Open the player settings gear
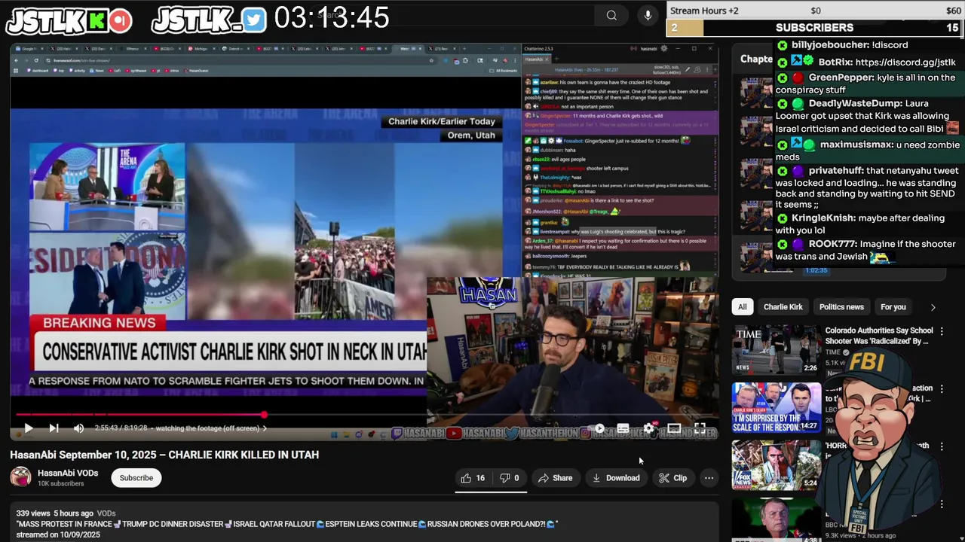The width and height of the screenshot is (965, 542). click(x=648, y=428)
